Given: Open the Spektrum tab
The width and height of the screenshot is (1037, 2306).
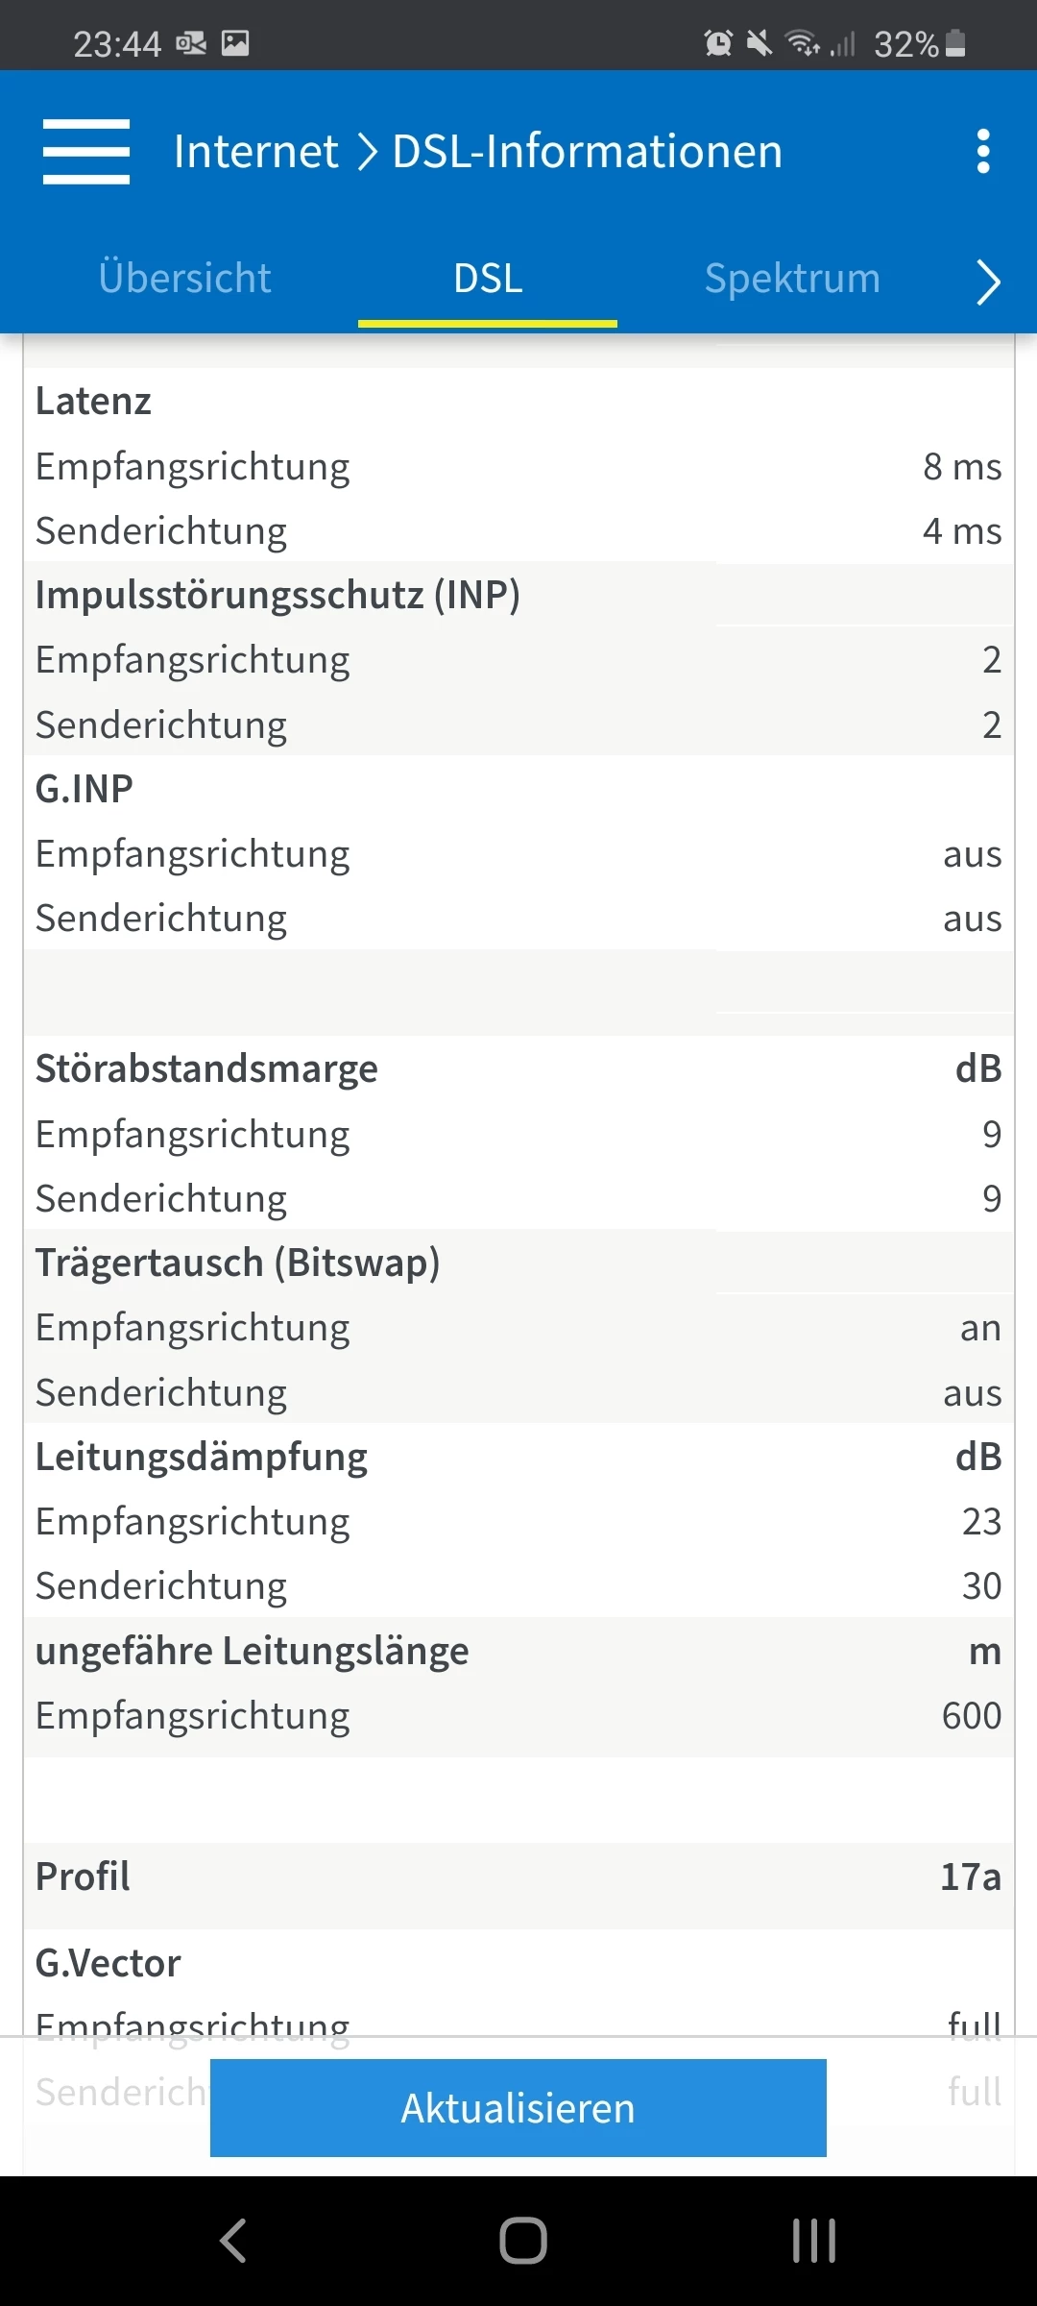Looking at the screenshot, I should pyautogui.click(x=792, y=279).
